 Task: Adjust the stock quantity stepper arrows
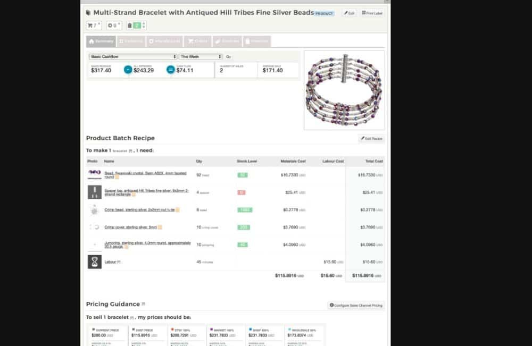144,26
